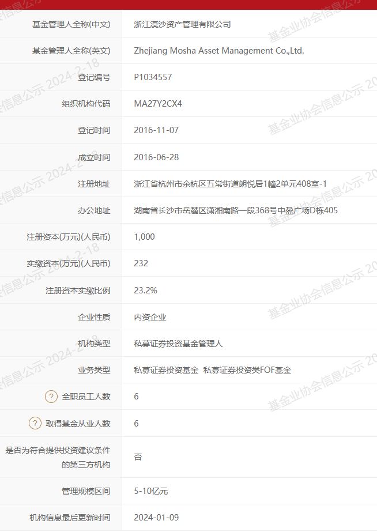Image resolution: width=377 pixels, height=532 pixels.
Task: Click the label 机构信息最后更新时间
Action: tap(70, 518)
